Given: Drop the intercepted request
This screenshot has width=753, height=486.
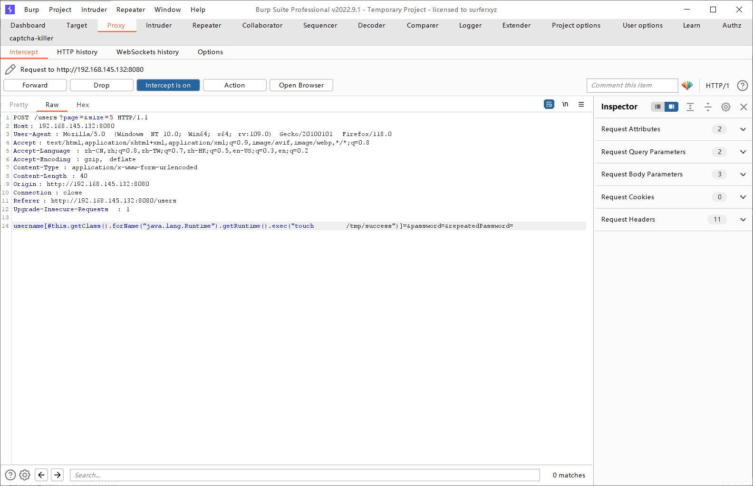Looking at the screenshot, I should click(x=102, y=85).
